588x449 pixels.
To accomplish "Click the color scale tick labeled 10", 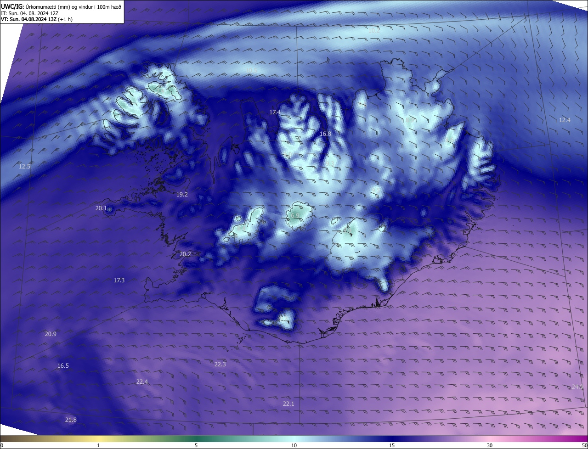I will 294,445.
